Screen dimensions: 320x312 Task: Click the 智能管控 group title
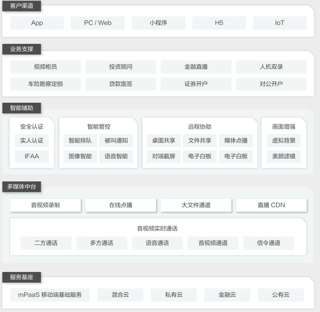[x=99, y=127]
